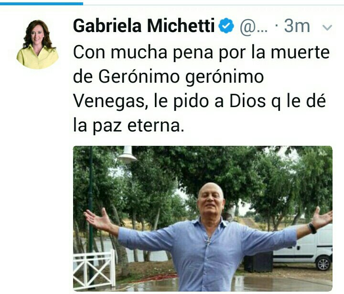Click tweet line "Con mucha pena por la muerte"
This screenshot has width=344, height=294.
tap(201, 53)
